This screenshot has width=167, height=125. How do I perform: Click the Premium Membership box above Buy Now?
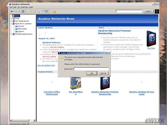tap(151, 39)
